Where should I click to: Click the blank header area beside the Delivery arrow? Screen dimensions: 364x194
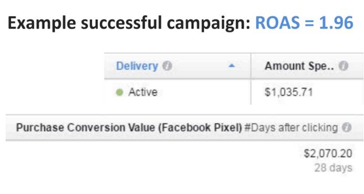click(200, 66)
